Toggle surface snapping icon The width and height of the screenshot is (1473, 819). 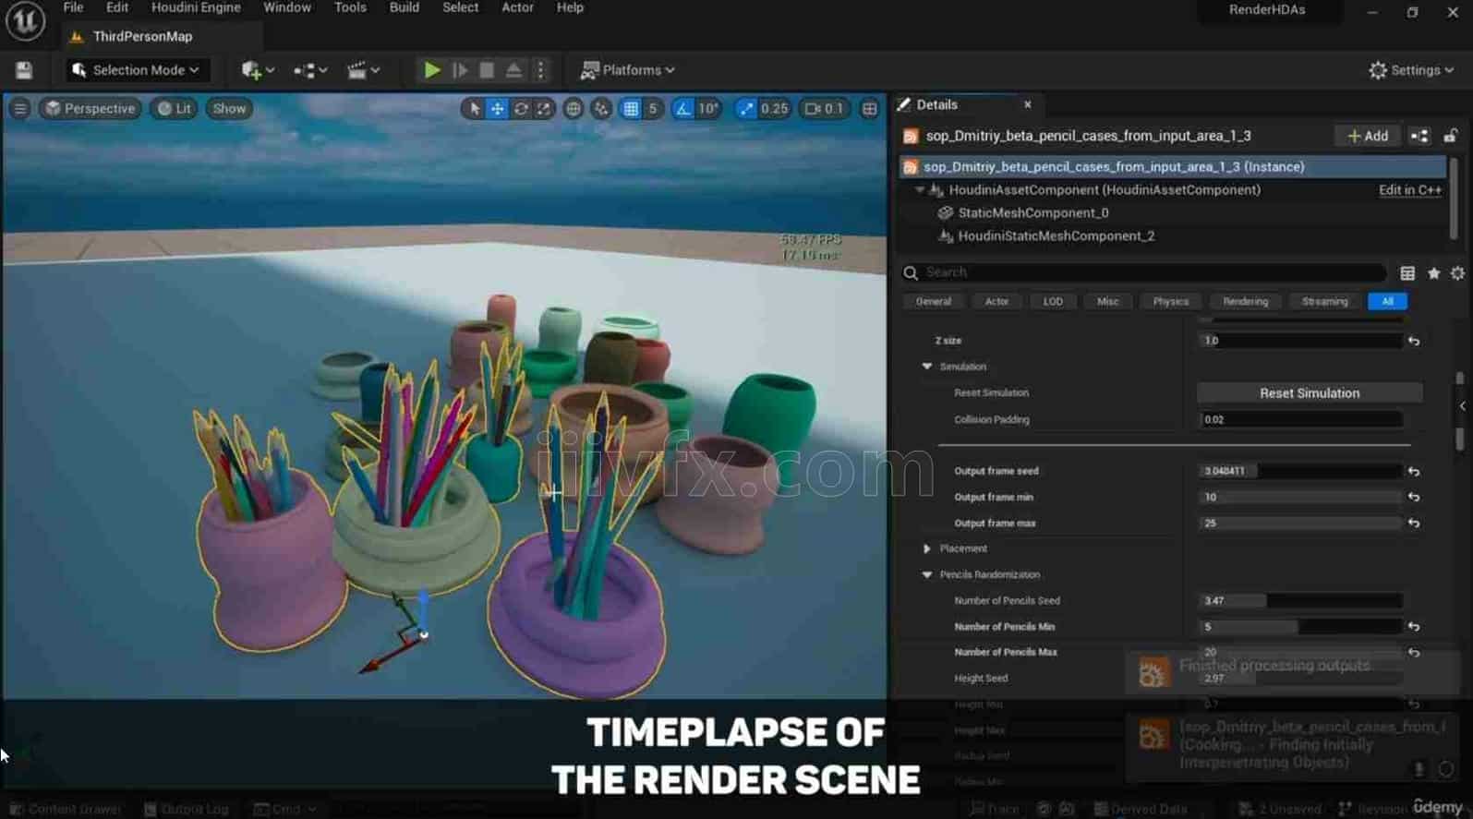602,109
